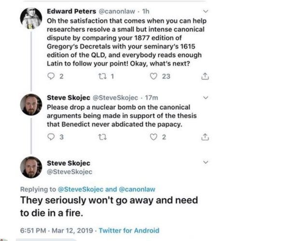Image resolution: width=301 pixels, height=241 pixels.
Task: Open Edward Peters' profile picture
Action: [30, 19]
